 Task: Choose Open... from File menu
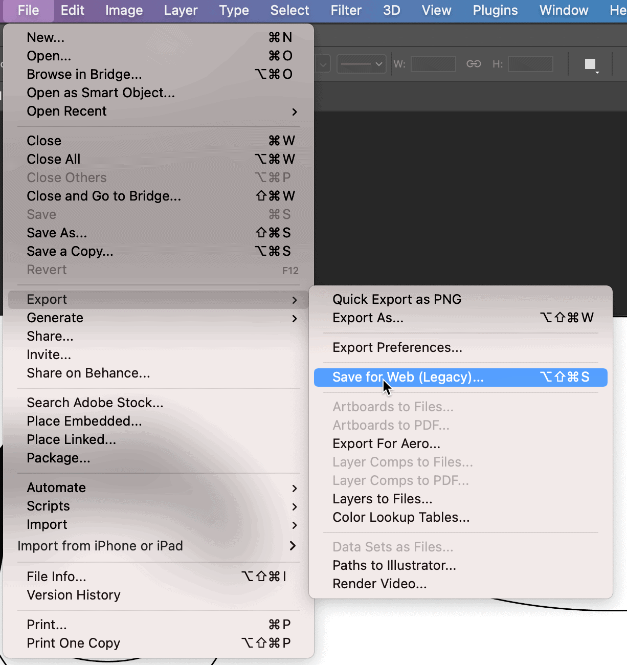click(159, 56)
